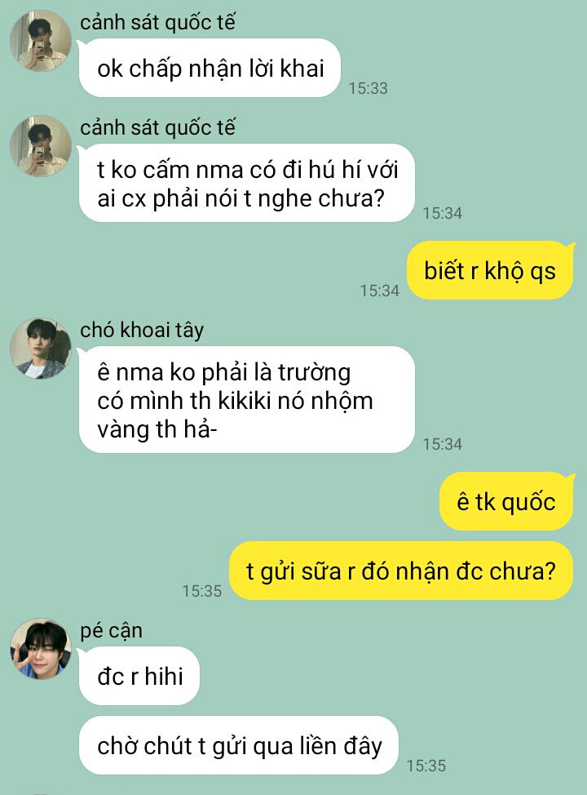Click sender name "pé cận"
Viewport: 587px width, 795px height.
point(112,631)
